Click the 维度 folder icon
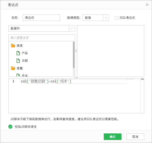Image resolution: width=152 pixels, height=143 pixels. tap(13, 46)
